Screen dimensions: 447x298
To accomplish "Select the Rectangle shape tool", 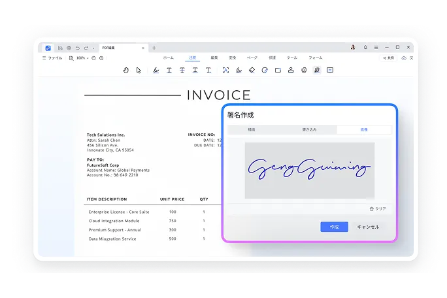I will pos(278,70).
